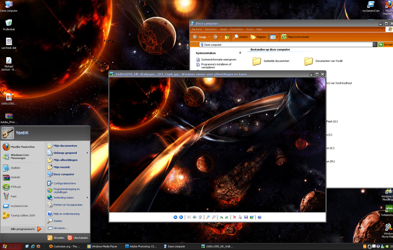Click Programma's installeren of verwijderen
Screen dimensions: 393x250
pos(214,65)
